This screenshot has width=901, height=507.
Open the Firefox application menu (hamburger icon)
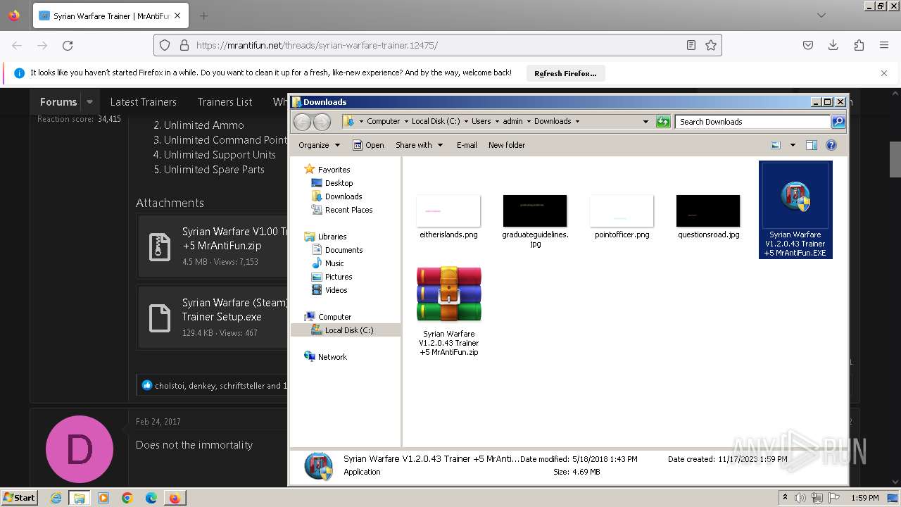[x=884, y=45]
